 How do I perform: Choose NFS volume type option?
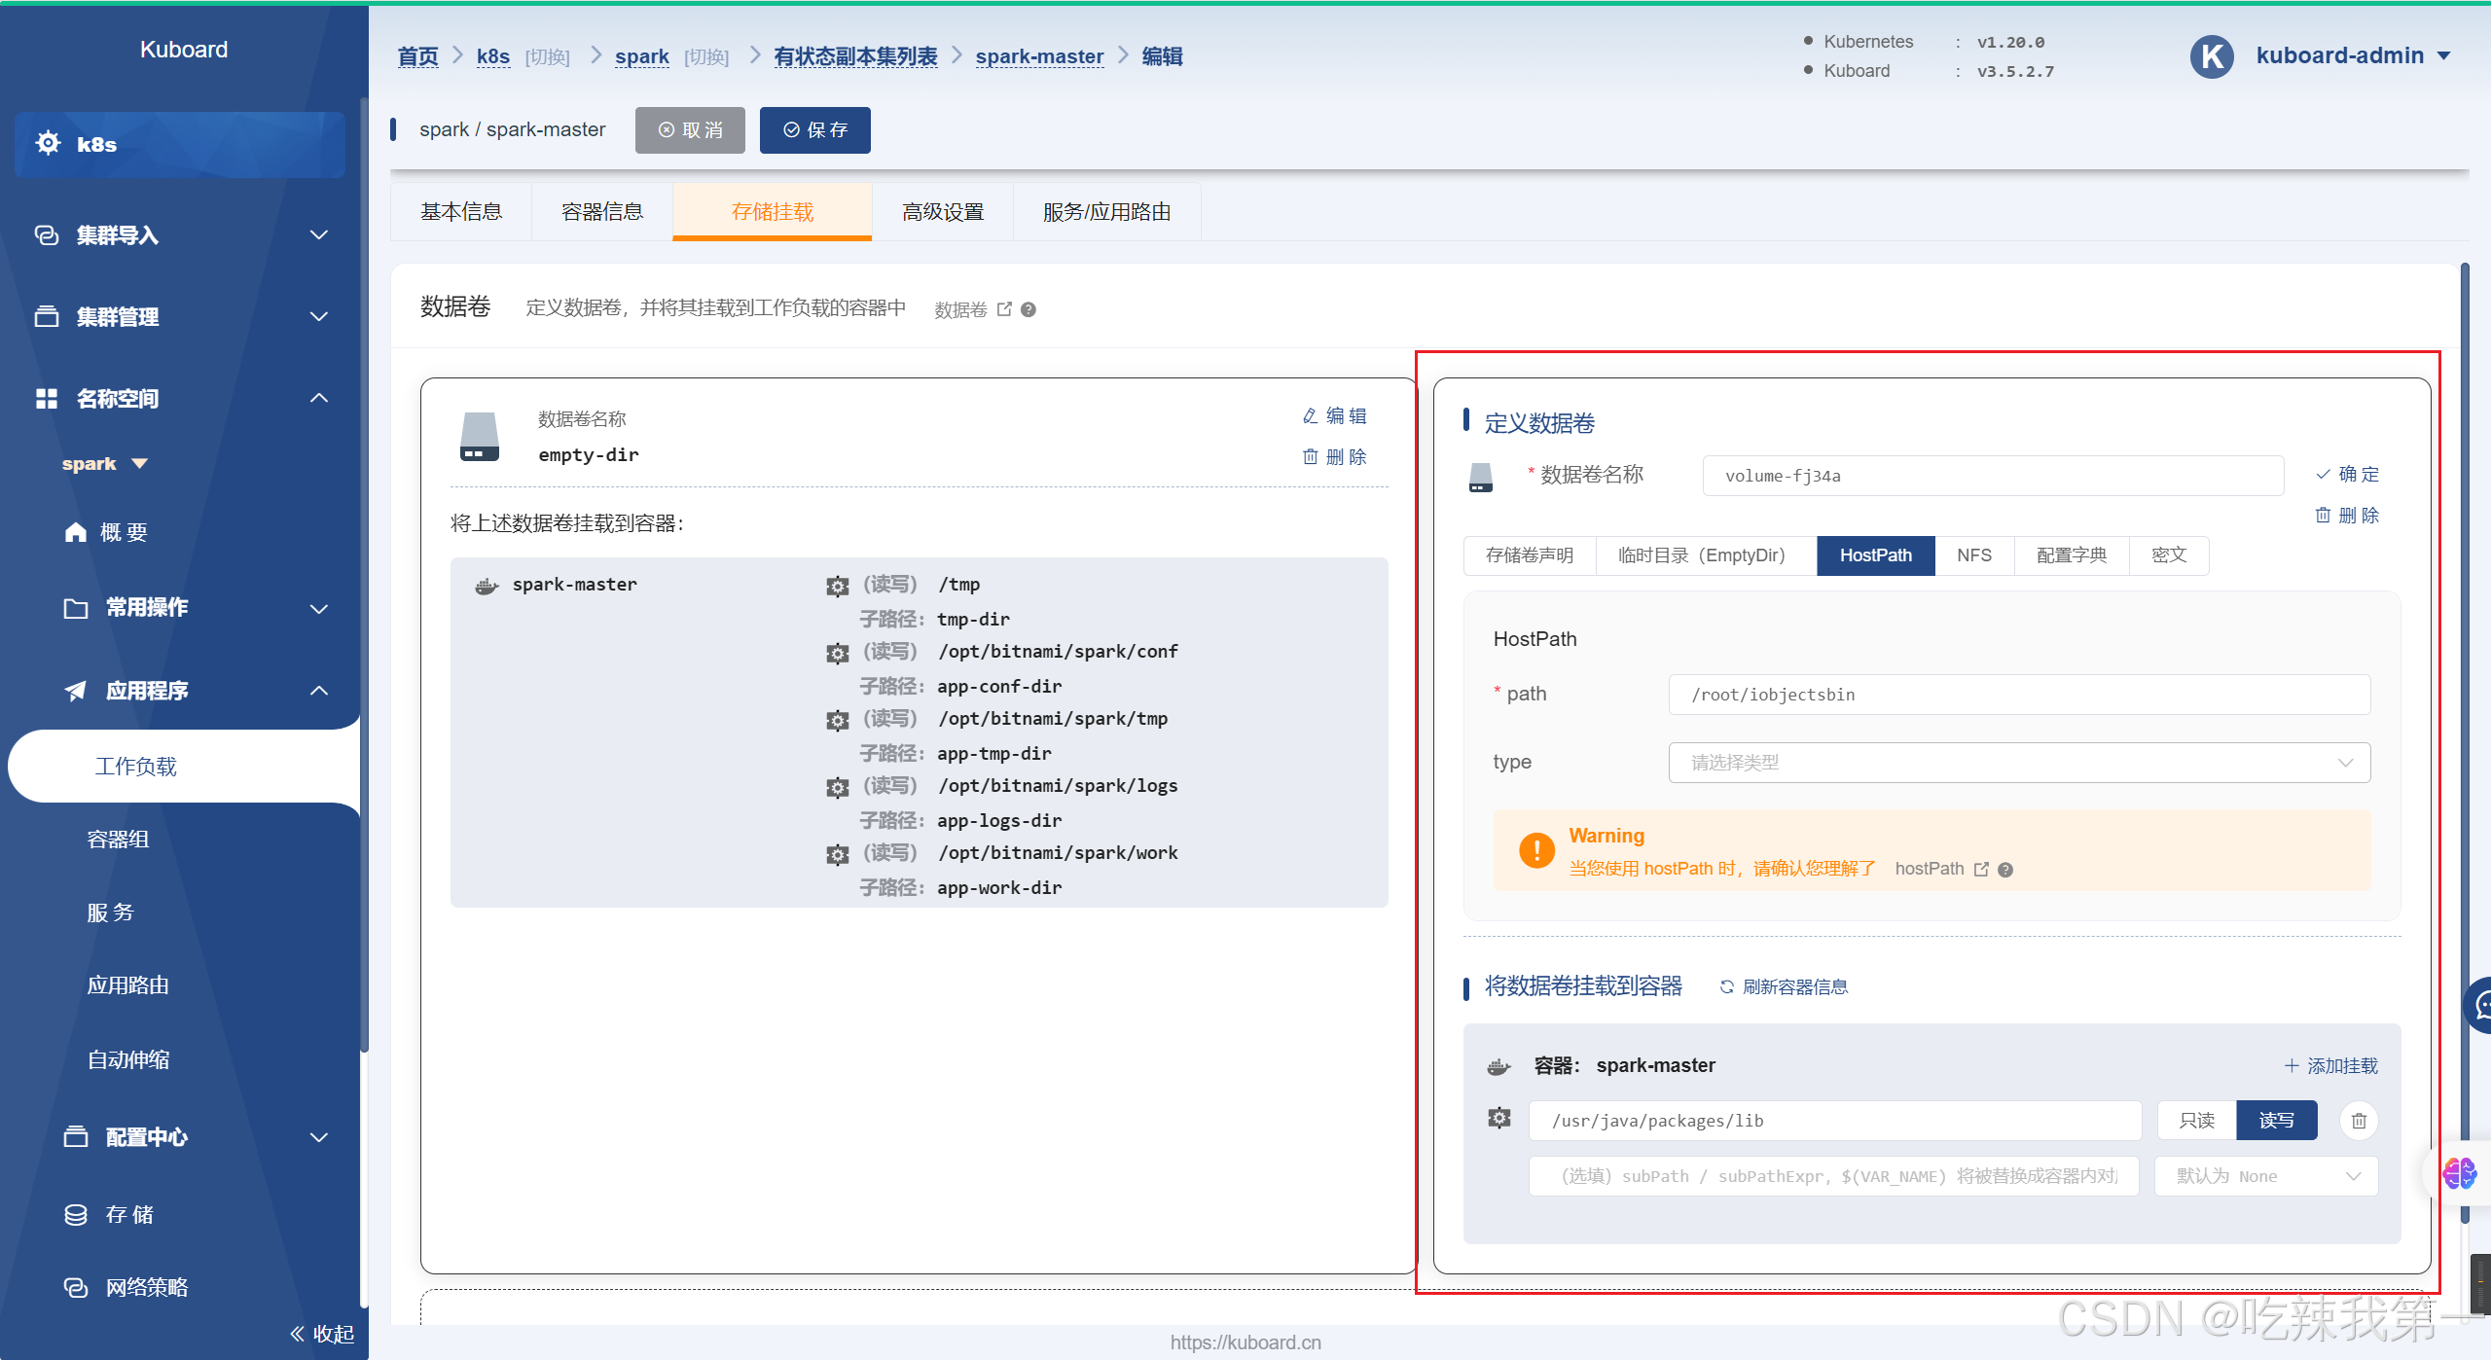[1973, 555]
